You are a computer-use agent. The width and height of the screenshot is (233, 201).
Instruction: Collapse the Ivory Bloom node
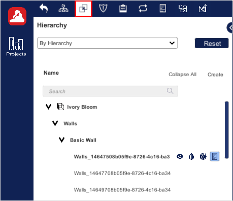(48, 107)
